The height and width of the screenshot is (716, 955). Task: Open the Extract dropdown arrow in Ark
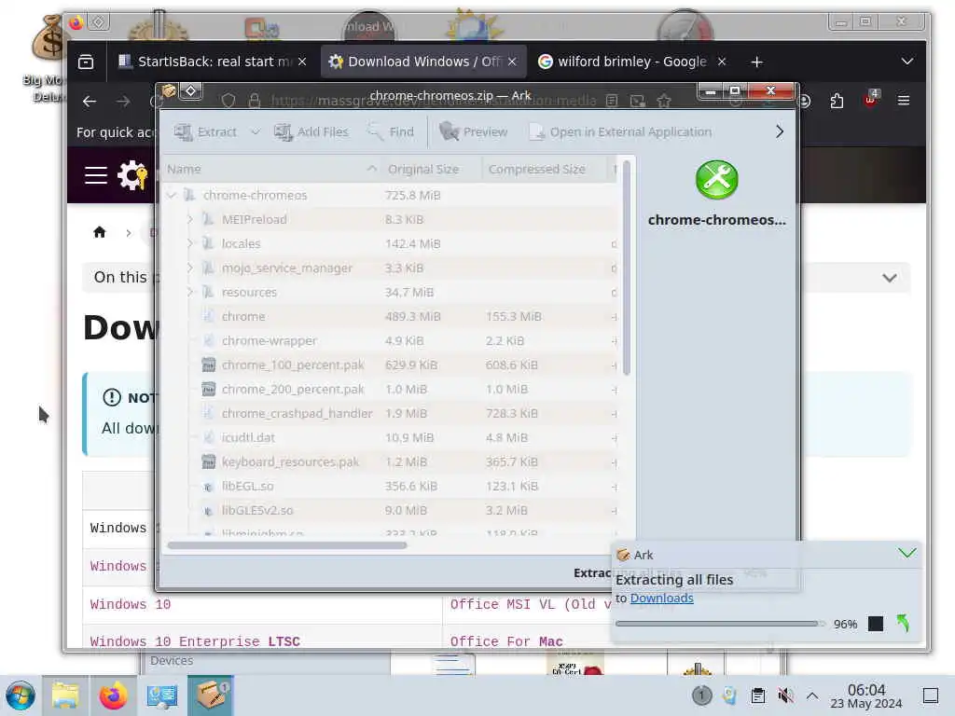coord(256,131)
